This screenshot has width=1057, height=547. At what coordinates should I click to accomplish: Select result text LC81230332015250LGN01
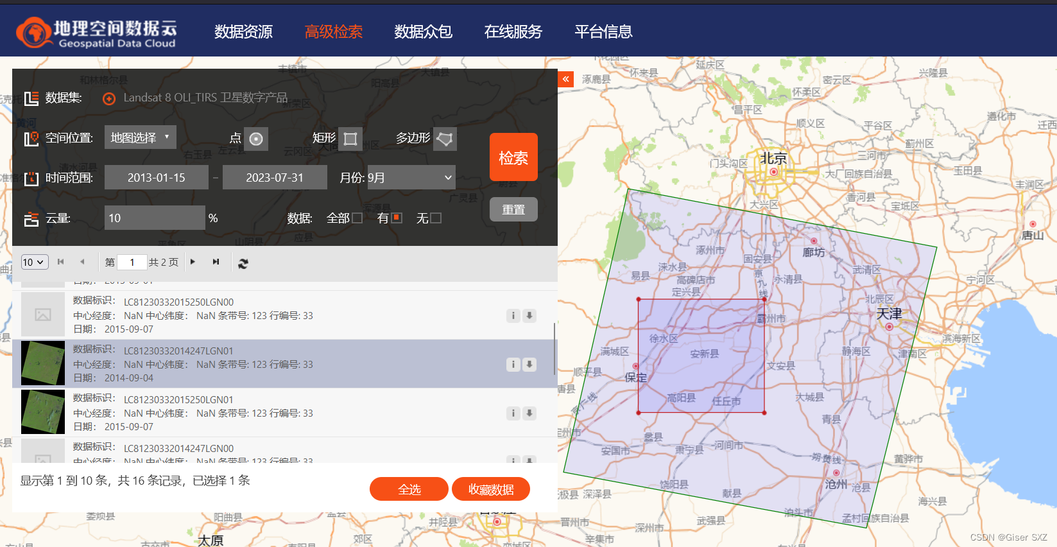pos(178,399)
